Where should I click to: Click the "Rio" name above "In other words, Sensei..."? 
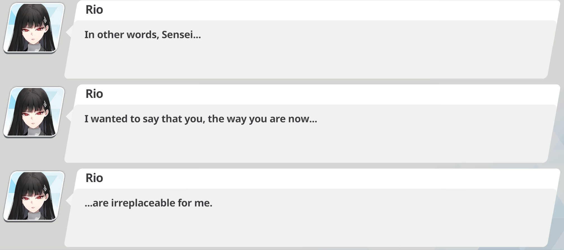click(x=94, y=10)
